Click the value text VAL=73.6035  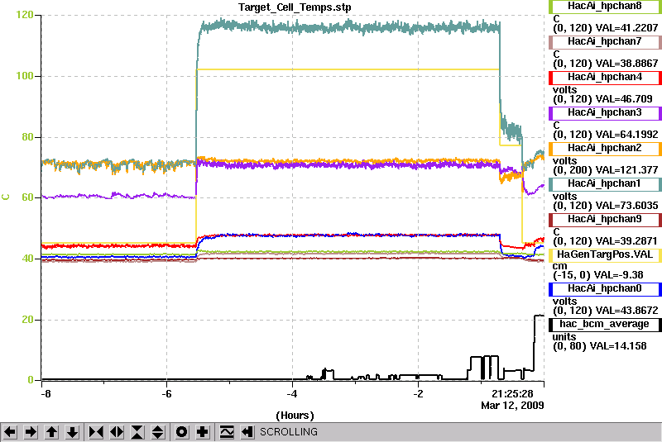626,206
